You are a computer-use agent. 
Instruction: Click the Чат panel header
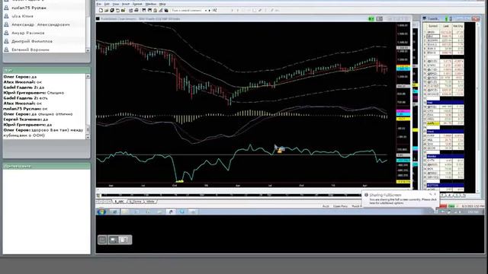point(47,70)
